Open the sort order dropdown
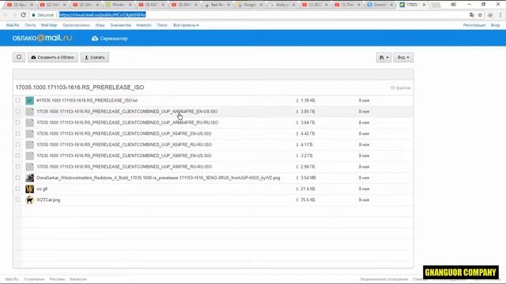The width and height of the screenshot is (506, 284). point(383,58)
